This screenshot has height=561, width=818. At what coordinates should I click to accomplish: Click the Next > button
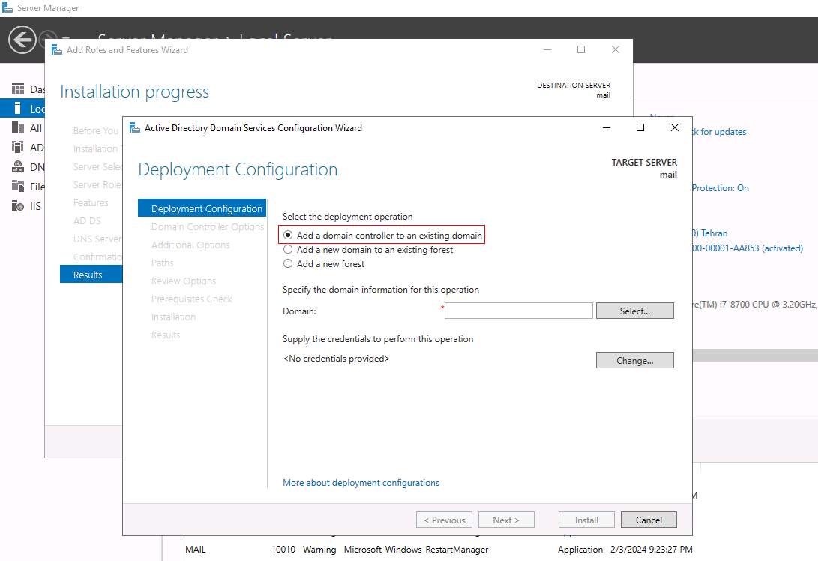(x=506, y=520)
